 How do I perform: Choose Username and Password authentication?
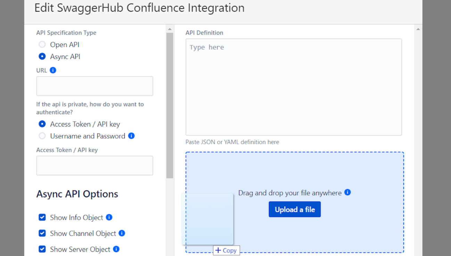(42, 136)
